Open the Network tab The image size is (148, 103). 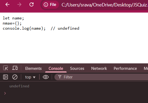tap(99, 68)
